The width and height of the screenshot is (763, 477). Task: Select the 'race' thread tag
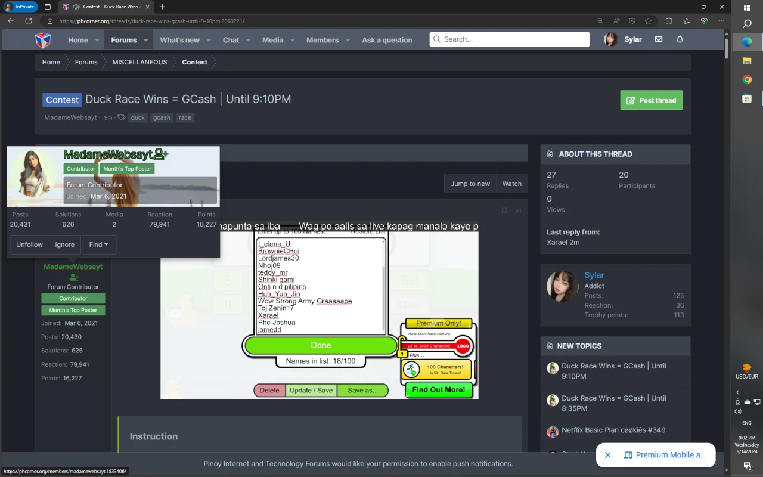[185, 117]
